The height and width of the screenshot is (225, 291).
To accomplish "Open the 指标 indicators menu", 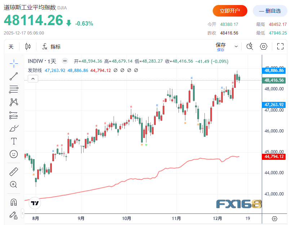I will pos(52,47).
